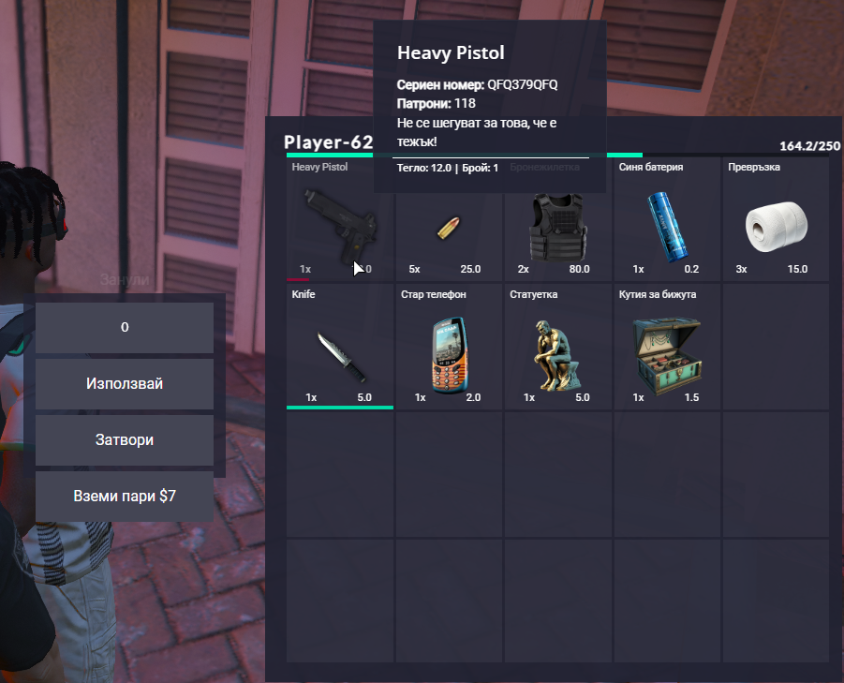Select the Стар телефон old phone icon

pos(449,355)
